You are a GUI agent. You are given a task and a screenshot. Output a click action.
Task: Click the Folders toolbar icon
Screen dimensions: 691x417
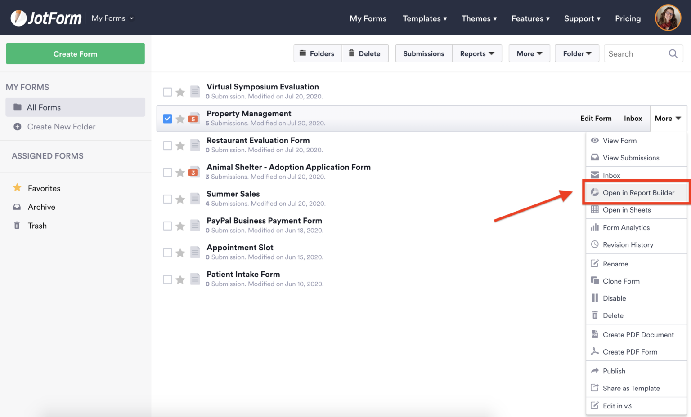click(302, 53)
